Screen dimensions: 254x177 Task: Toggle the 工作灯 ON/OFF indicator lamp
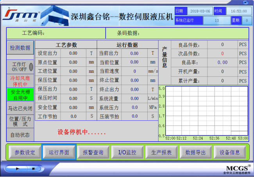(31, 67)
